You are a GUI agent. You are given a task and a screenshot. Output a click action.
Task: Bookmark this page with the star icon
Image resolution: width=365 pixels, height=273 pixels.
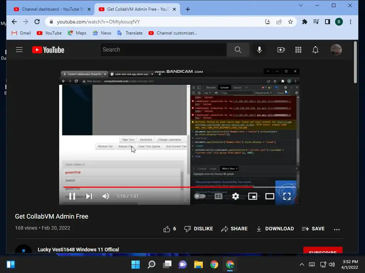(x=291, y=22)
